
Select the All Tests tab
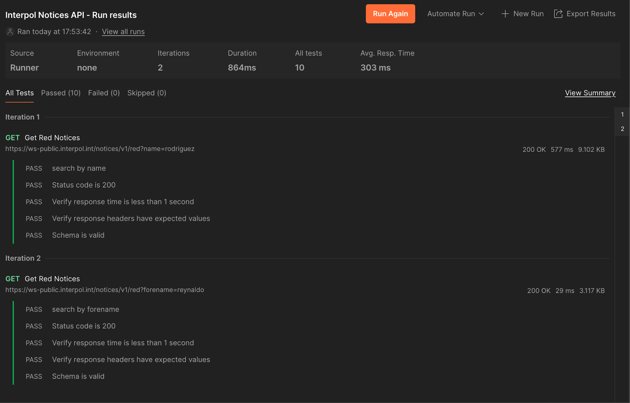(19, 93)
